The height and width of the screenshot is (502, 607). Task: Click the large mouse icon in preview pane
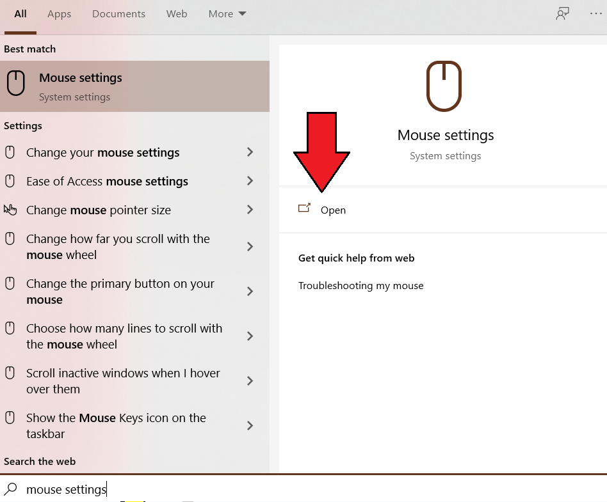(x=444, y=86)
